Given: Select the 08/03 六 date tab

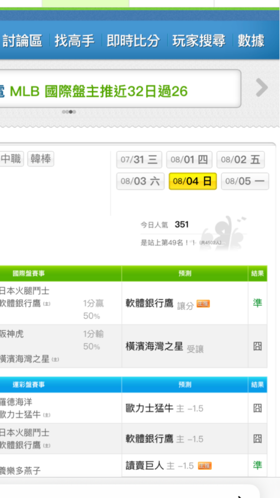Looking at the screenshot, I should [x=140, y=181].
